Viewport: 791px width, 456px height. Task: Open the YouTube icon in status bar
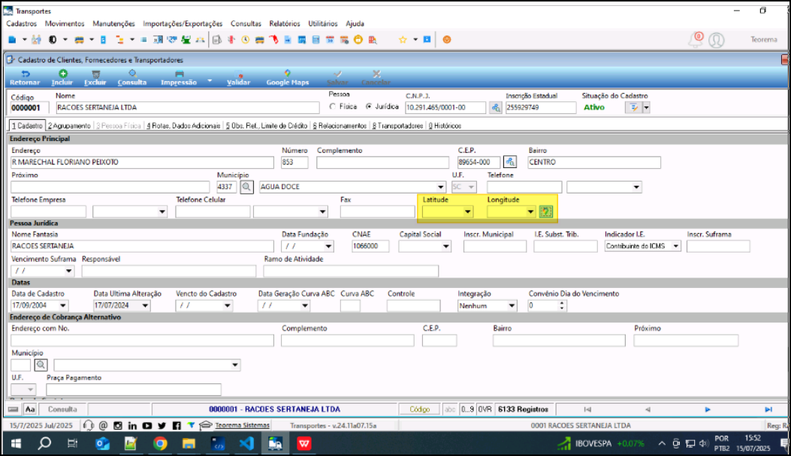(x=146, y=425)
